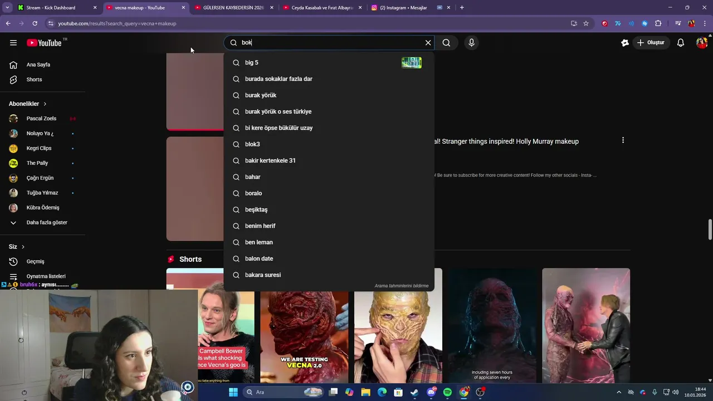Viewport: 713px width, 401px height.
Task: Select the 'beşiktaş' suggestion
Action: 329,210
